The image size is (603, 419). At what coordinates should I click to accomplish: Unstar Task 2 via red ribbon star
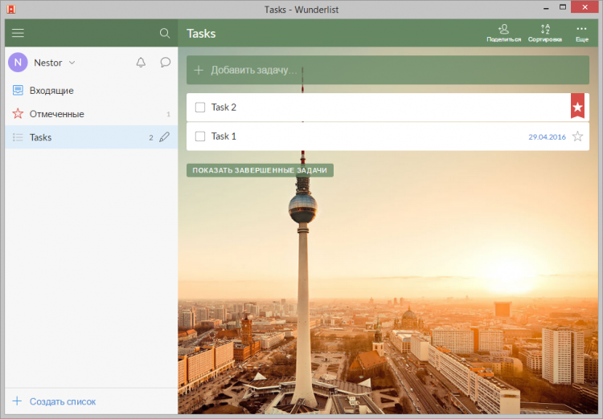pos(577,106)
